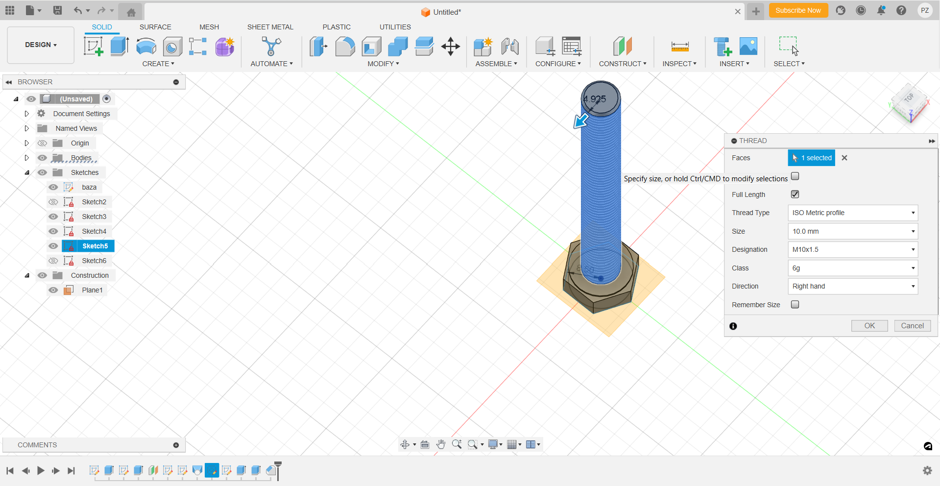Click the Subscribe Now button

coord(798,10)
